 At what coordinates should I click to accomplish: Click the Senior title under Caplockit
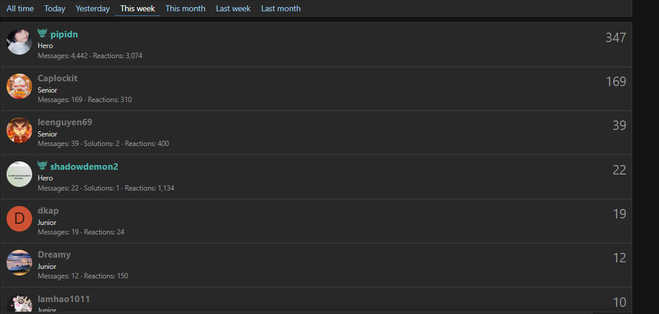click(48, 90)
